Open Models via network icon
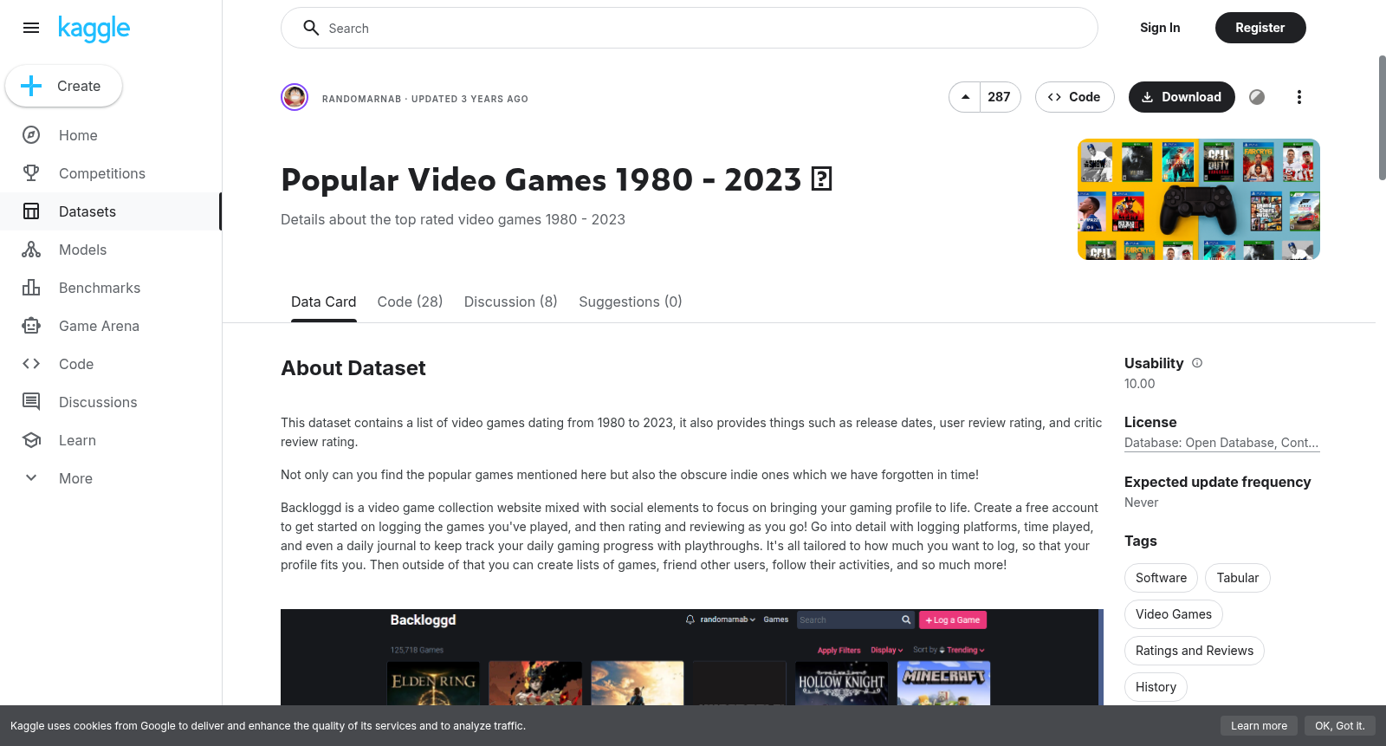Viewport: 1386px width, 746px height. pos(31,250)
